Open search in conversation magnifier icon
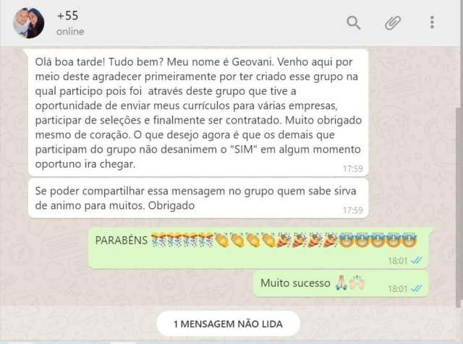 click(354, 22)
